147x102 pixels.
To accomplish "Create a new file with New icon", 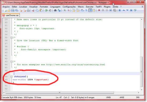I will click(5, 10).
